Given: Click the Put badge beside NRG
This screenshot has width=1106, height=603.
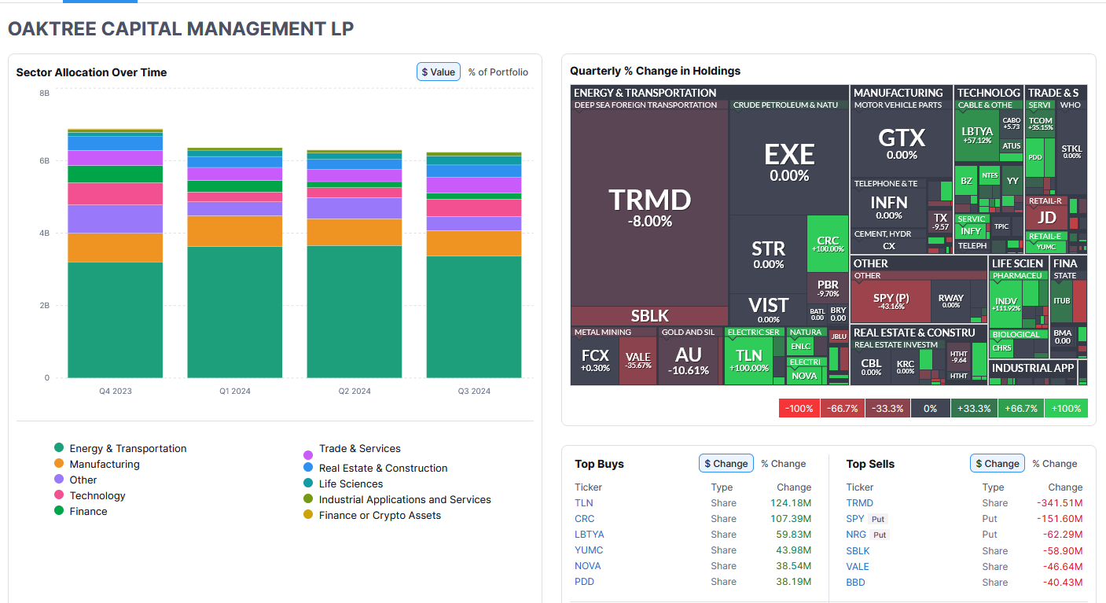Looking at the screenshot, I should pos(880,535).
